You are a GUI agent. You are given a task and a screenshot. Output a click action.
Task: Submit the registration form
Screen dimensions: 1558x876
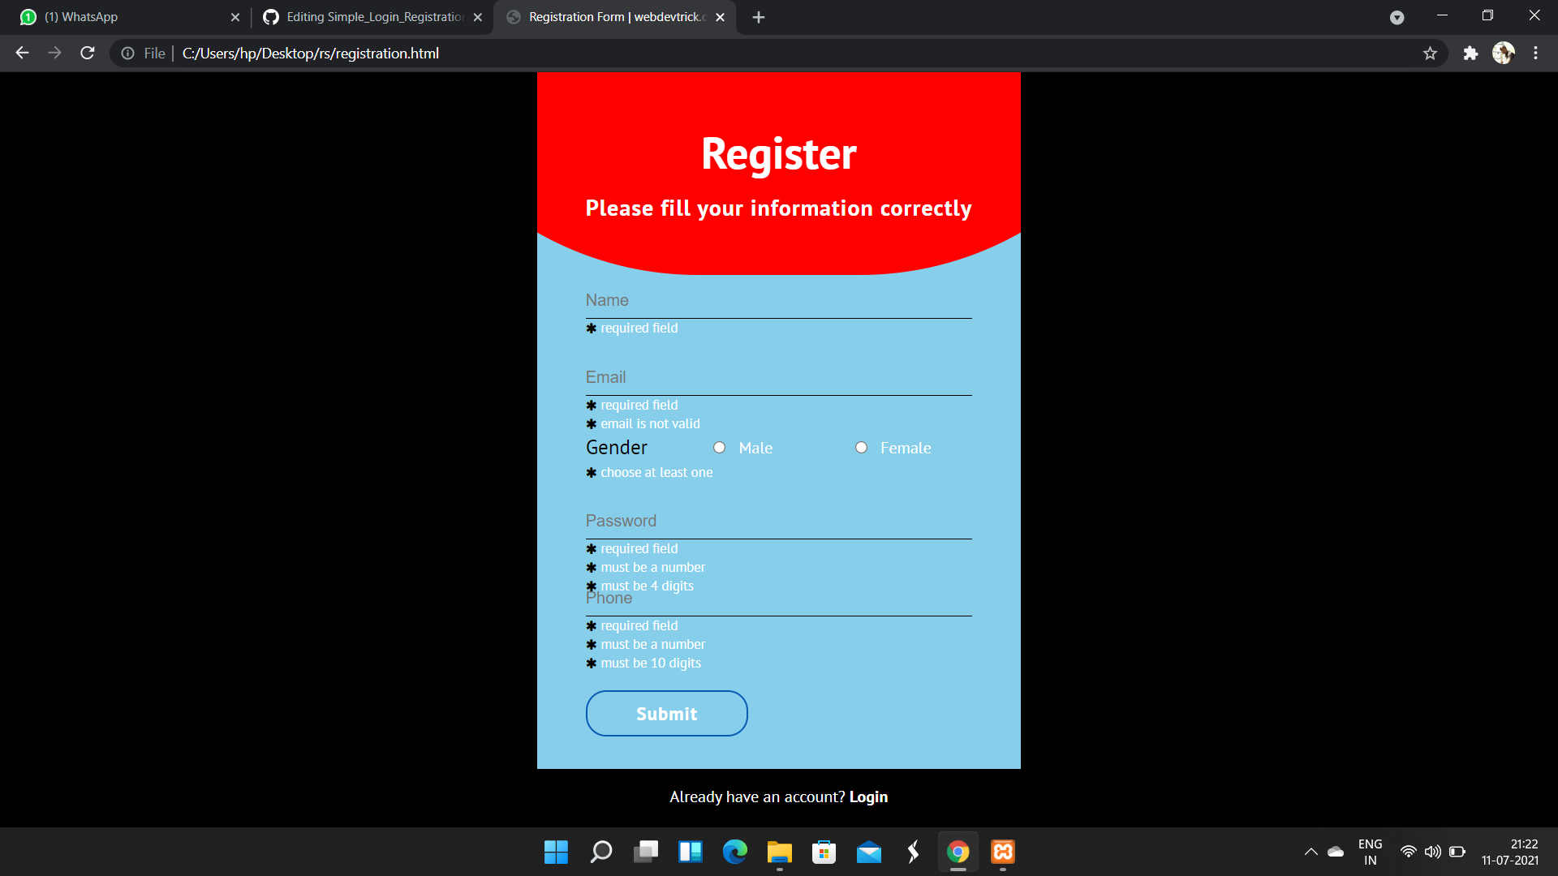(x=666, y=714)
